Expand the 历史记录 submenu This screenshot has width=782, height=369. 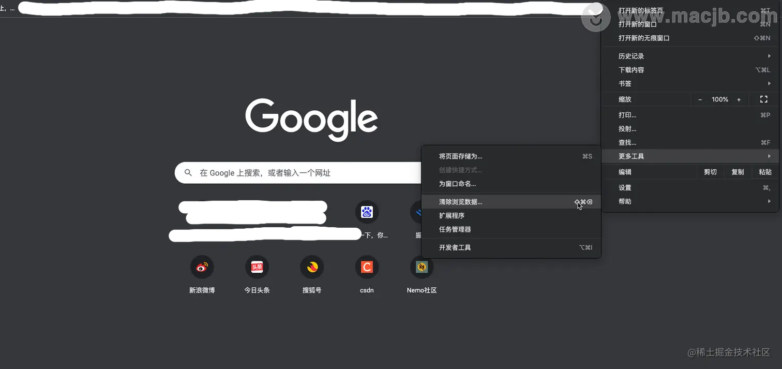tap(690, 56)
